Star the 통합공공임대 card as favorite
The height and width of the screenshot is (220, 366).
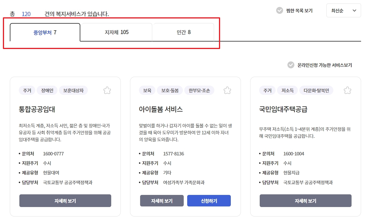pyautogui.click(x=107, y=90)
